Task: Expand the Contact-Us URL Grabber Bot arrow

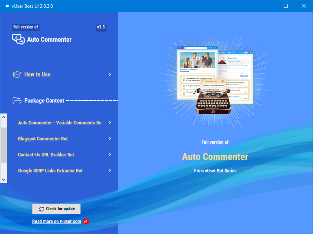Action: 110,154
